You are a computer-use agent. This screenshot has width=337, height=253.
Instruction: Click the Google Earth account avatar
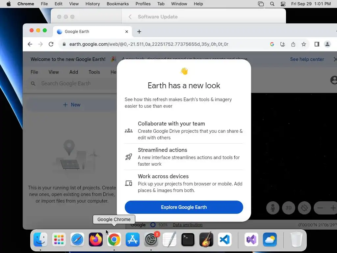(x=334, y=80)
